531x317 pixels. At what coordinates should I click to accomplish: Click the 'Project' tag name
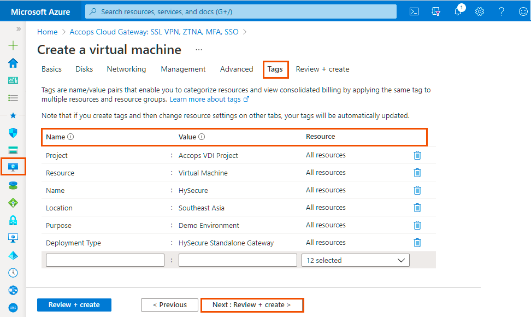(57, 155)
